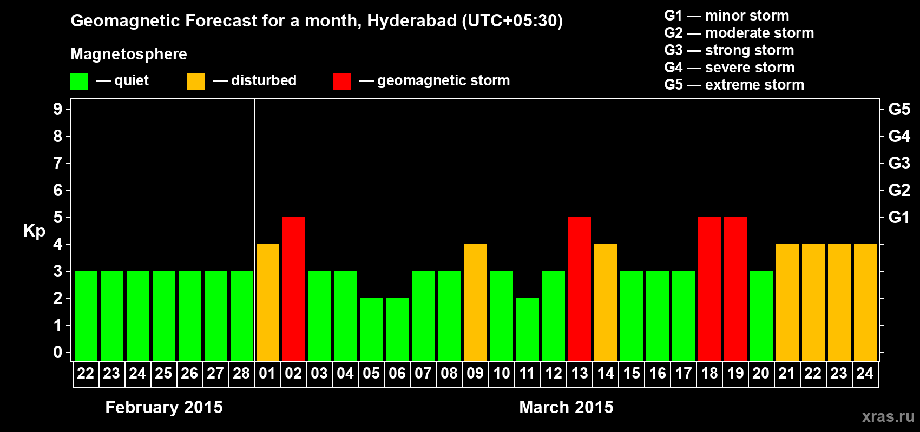Click the green bar for March 07
The image size is (920, 432).
coord(424,316)
